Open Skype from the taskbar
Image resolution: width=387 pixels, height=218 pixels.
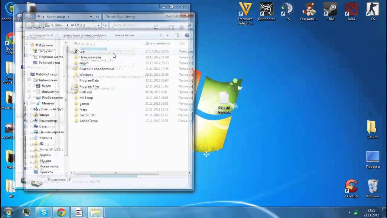(x=44, y=213)
